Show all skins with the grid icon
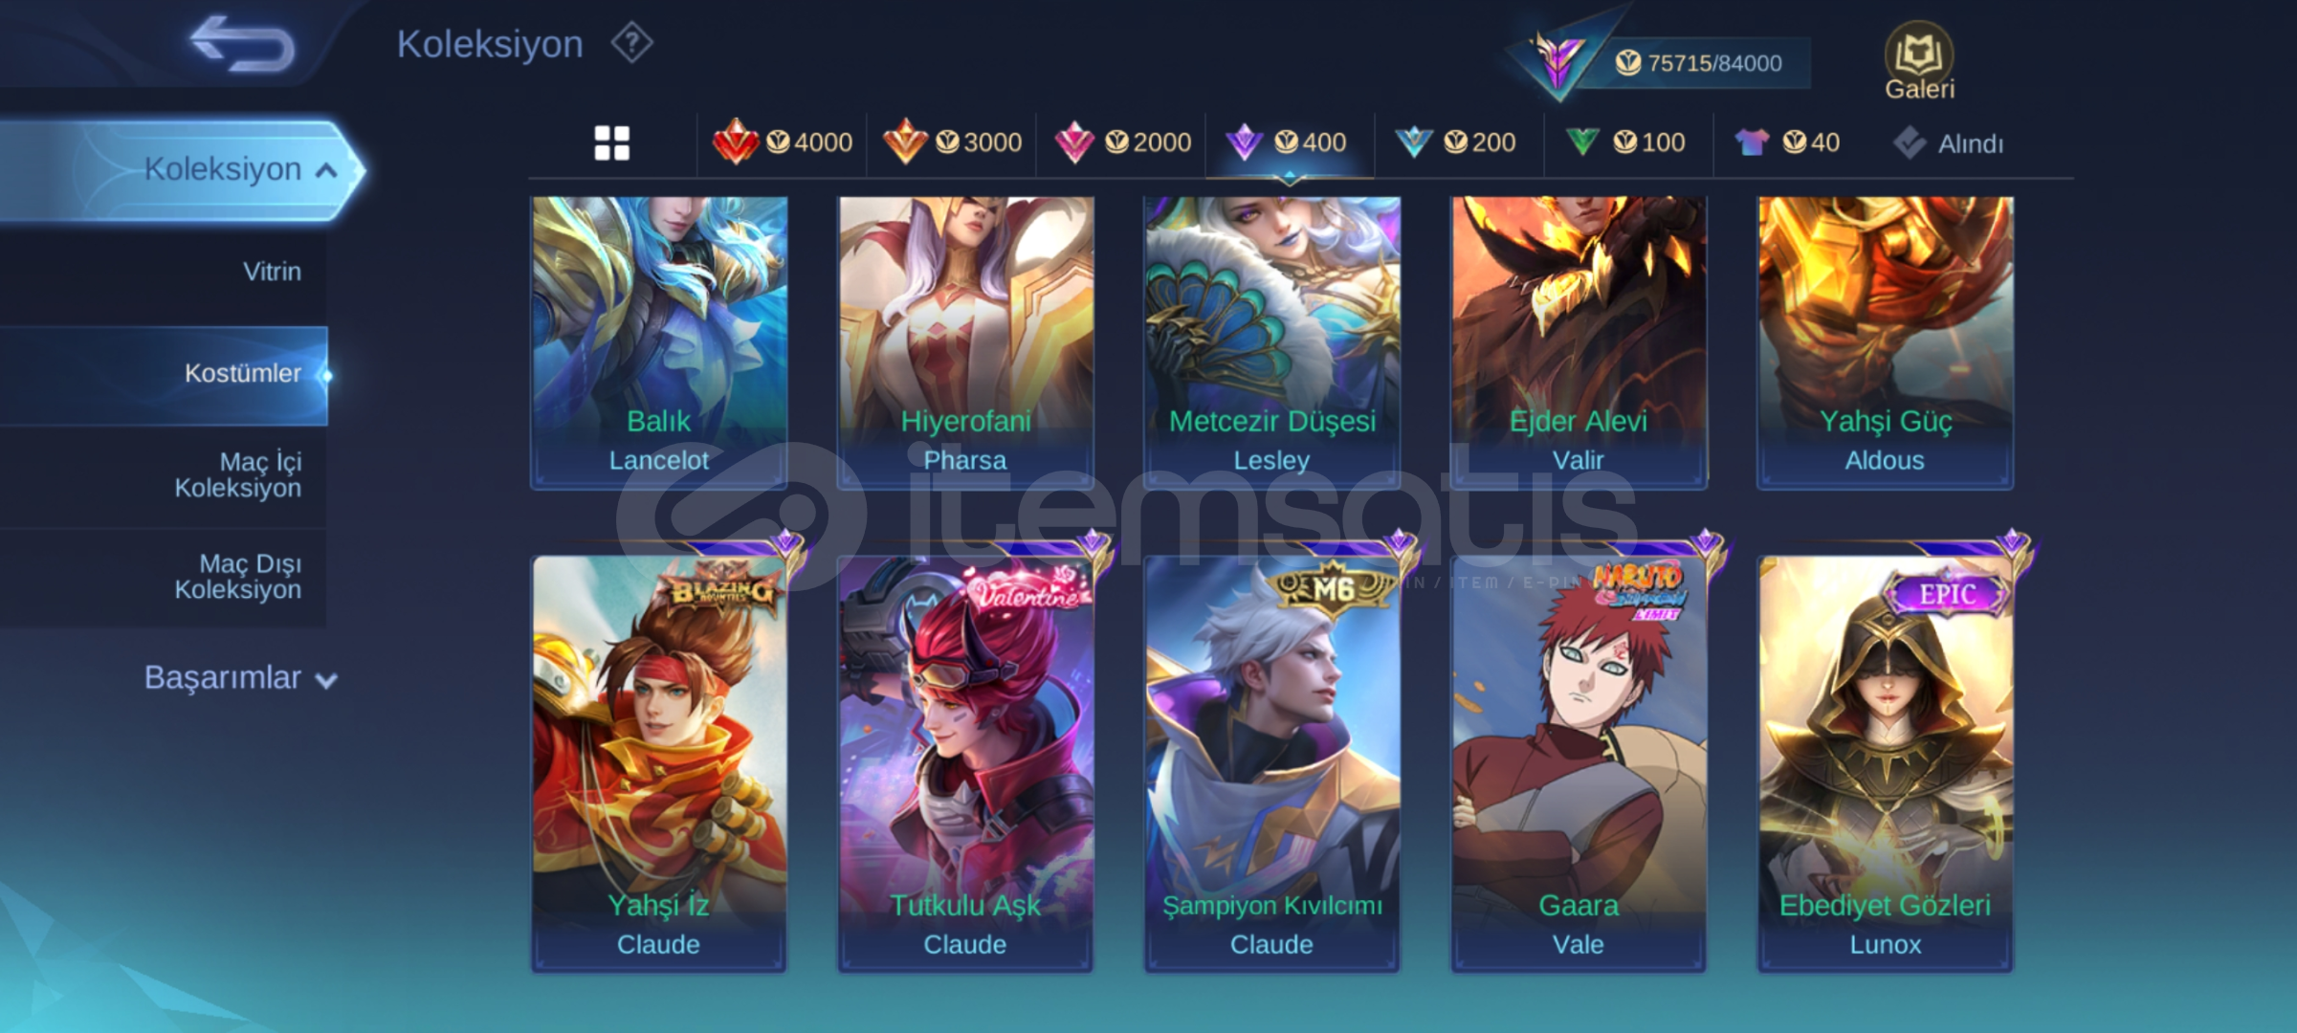Screen dimensions: 2297x1033 coord(612,143)
